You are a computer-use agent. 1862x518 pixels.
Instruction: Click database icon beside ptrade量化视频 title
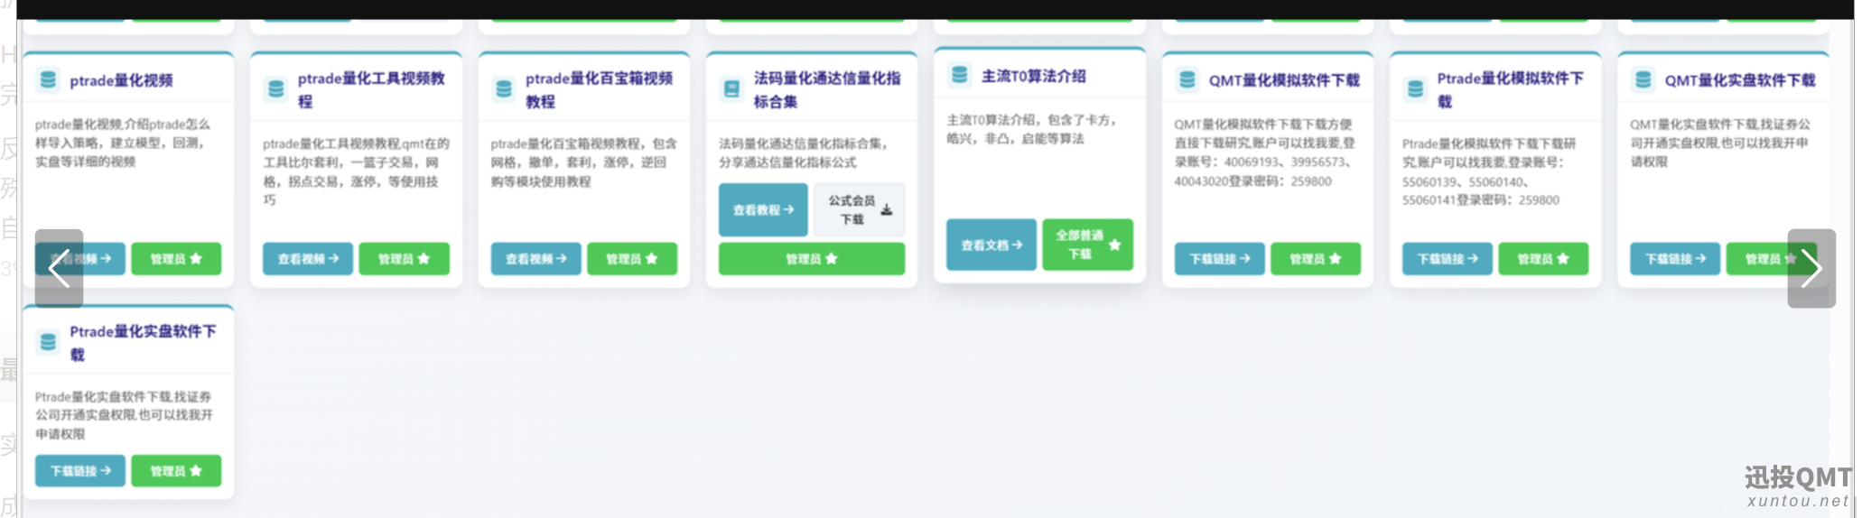tap(48, 80)
